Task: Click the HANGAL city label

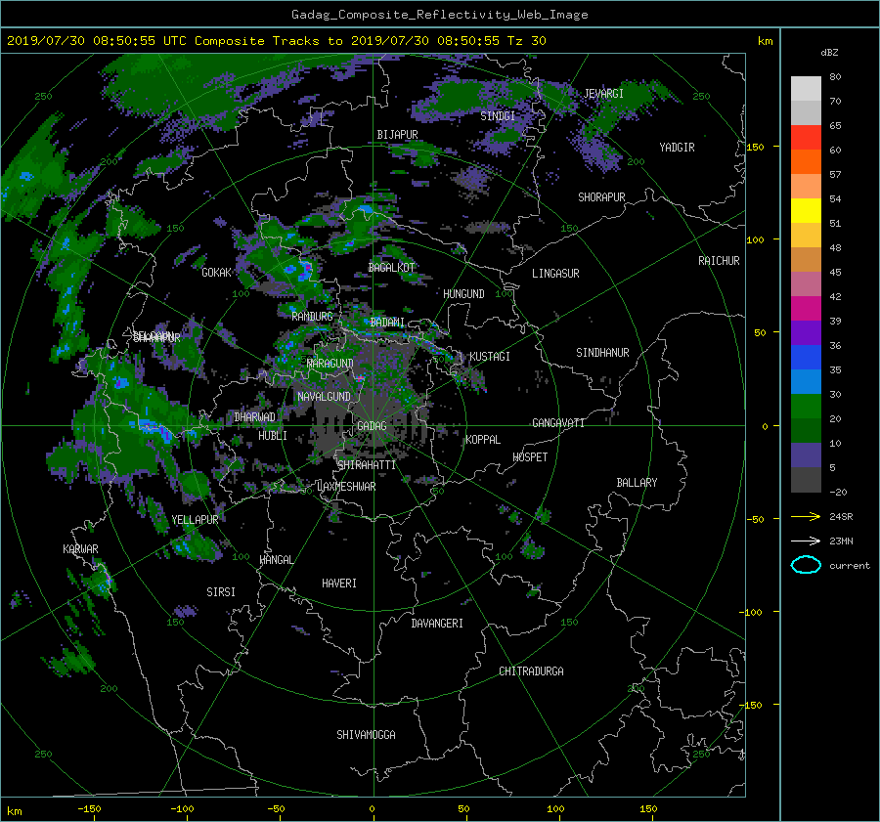Action: [277, 560]
